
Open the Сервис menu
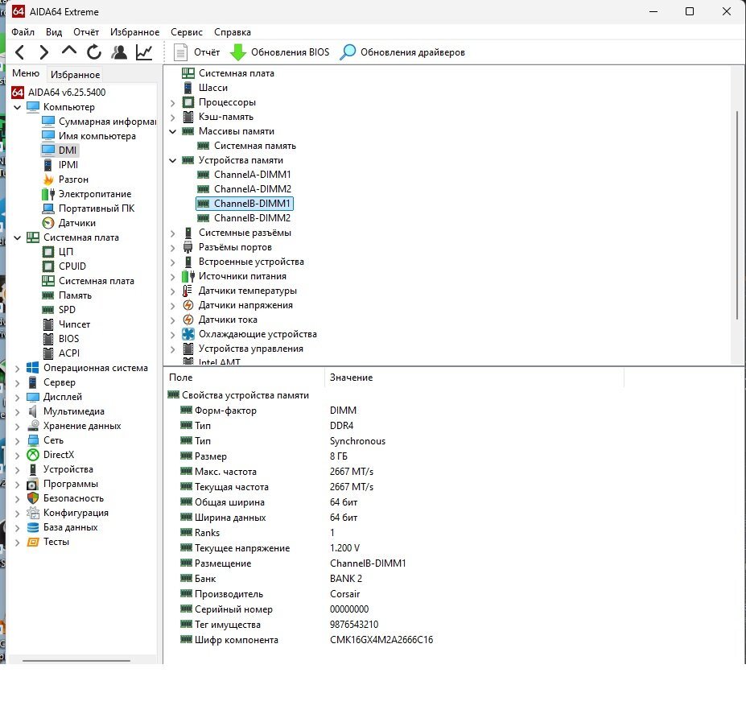(x=187, y=32)
